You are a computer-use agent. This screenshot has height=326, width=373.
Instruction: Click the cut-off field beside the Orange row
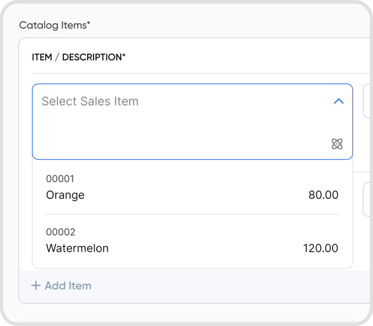pos(367,199)
